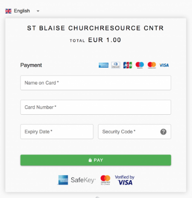The width and height of the screenshot is (192, 198).
Task: Expand the language dropdown arrow
Action: (38, 11)
